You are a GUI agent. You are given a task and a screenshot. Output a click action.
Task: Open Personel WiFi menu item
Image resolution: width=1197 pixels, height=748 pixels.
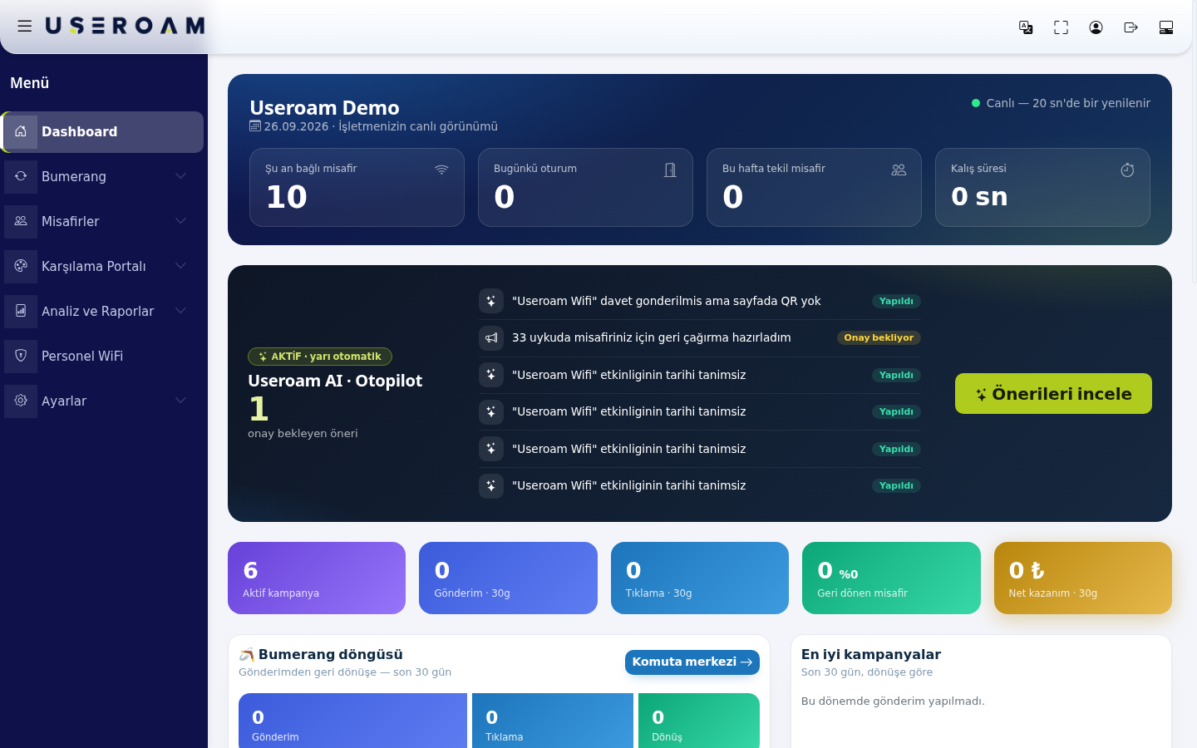tap(102, 356)
